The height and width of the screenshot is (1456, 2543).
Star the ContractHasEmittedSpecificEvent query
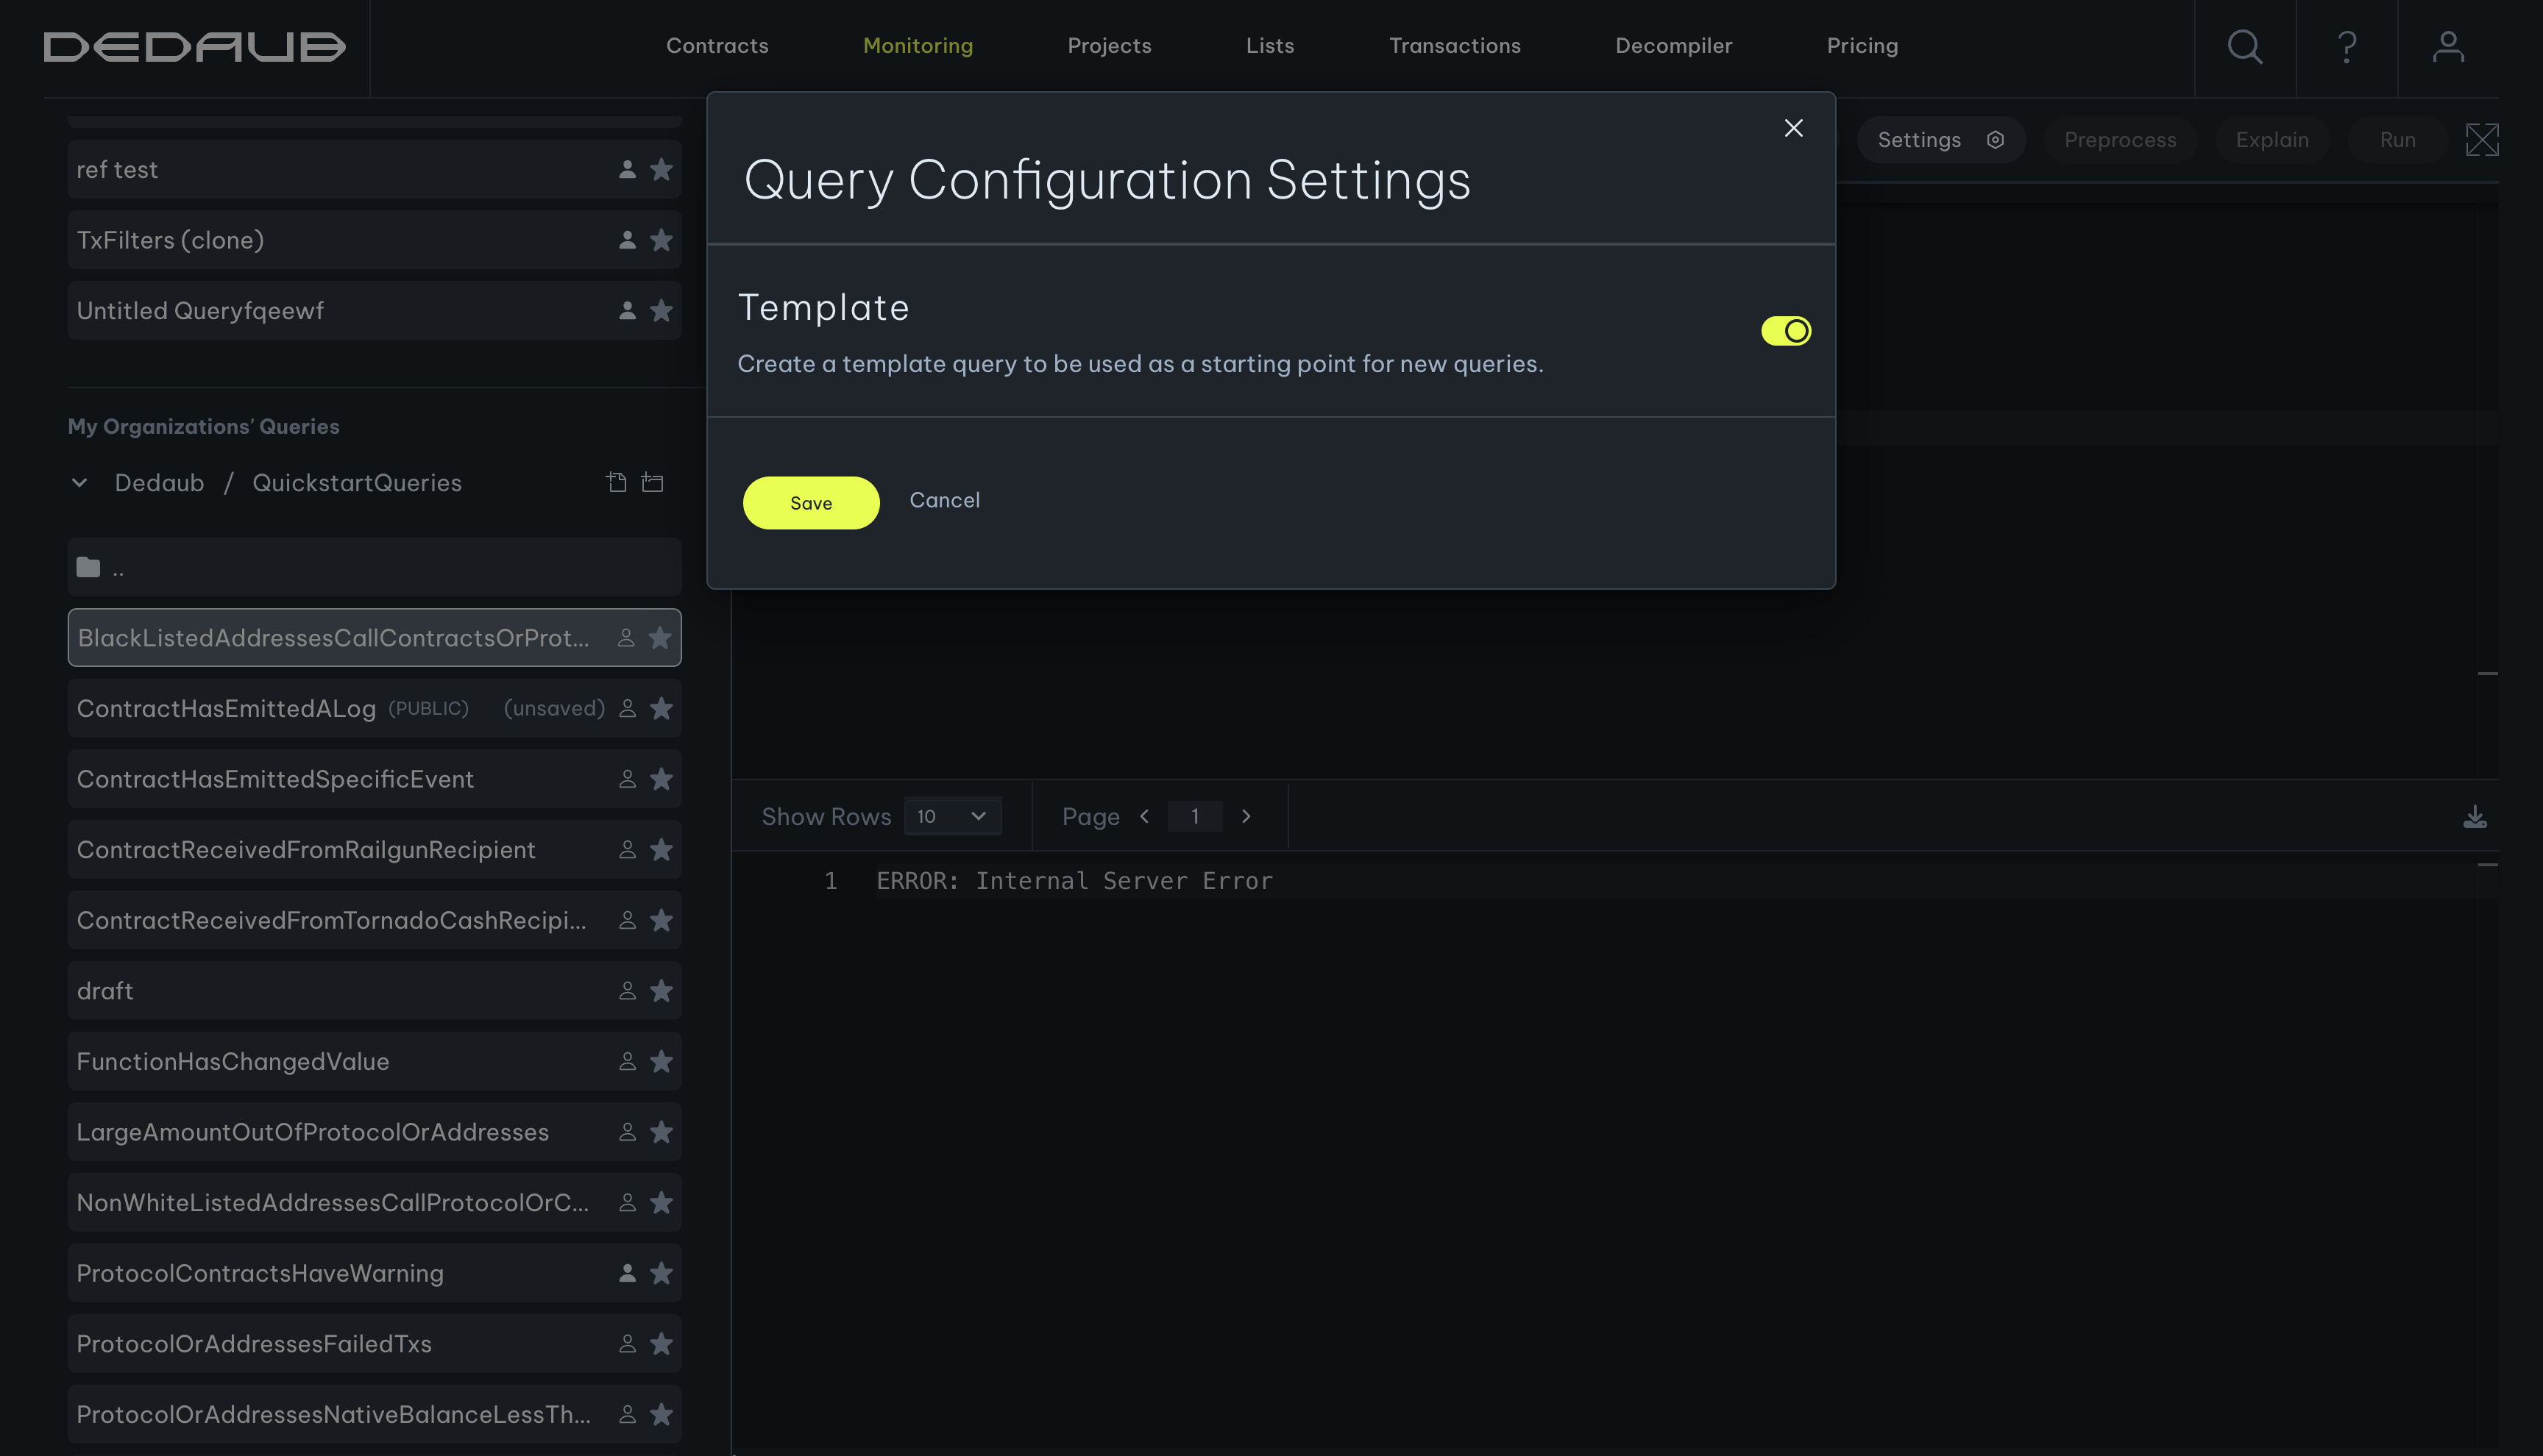click(x=662, y=779)
